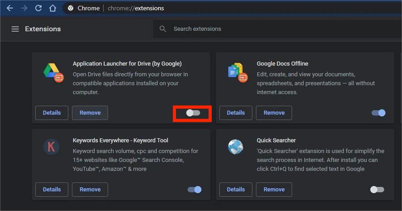Remove the Quick Searcher extension

point(274,190)
